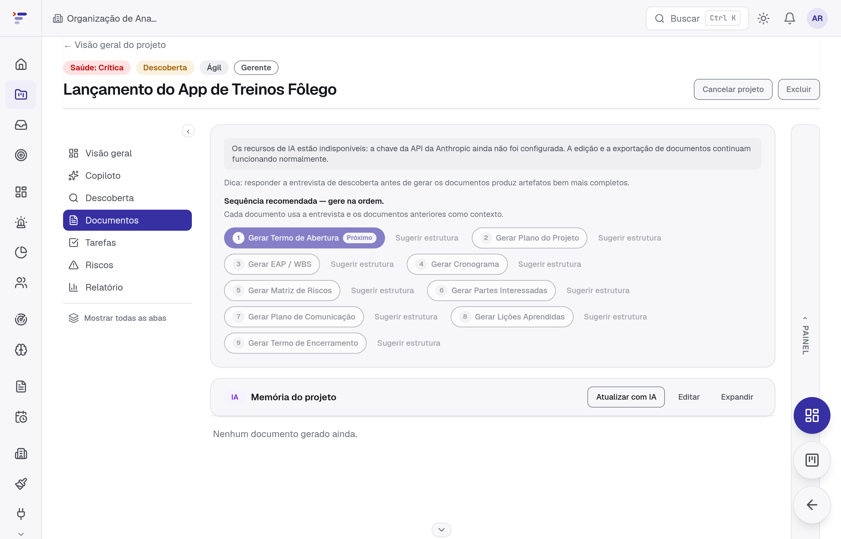Open the Descoberta tab
This screenshot has height=539, width=841.
pyautogui.click(x=127, y=198)
